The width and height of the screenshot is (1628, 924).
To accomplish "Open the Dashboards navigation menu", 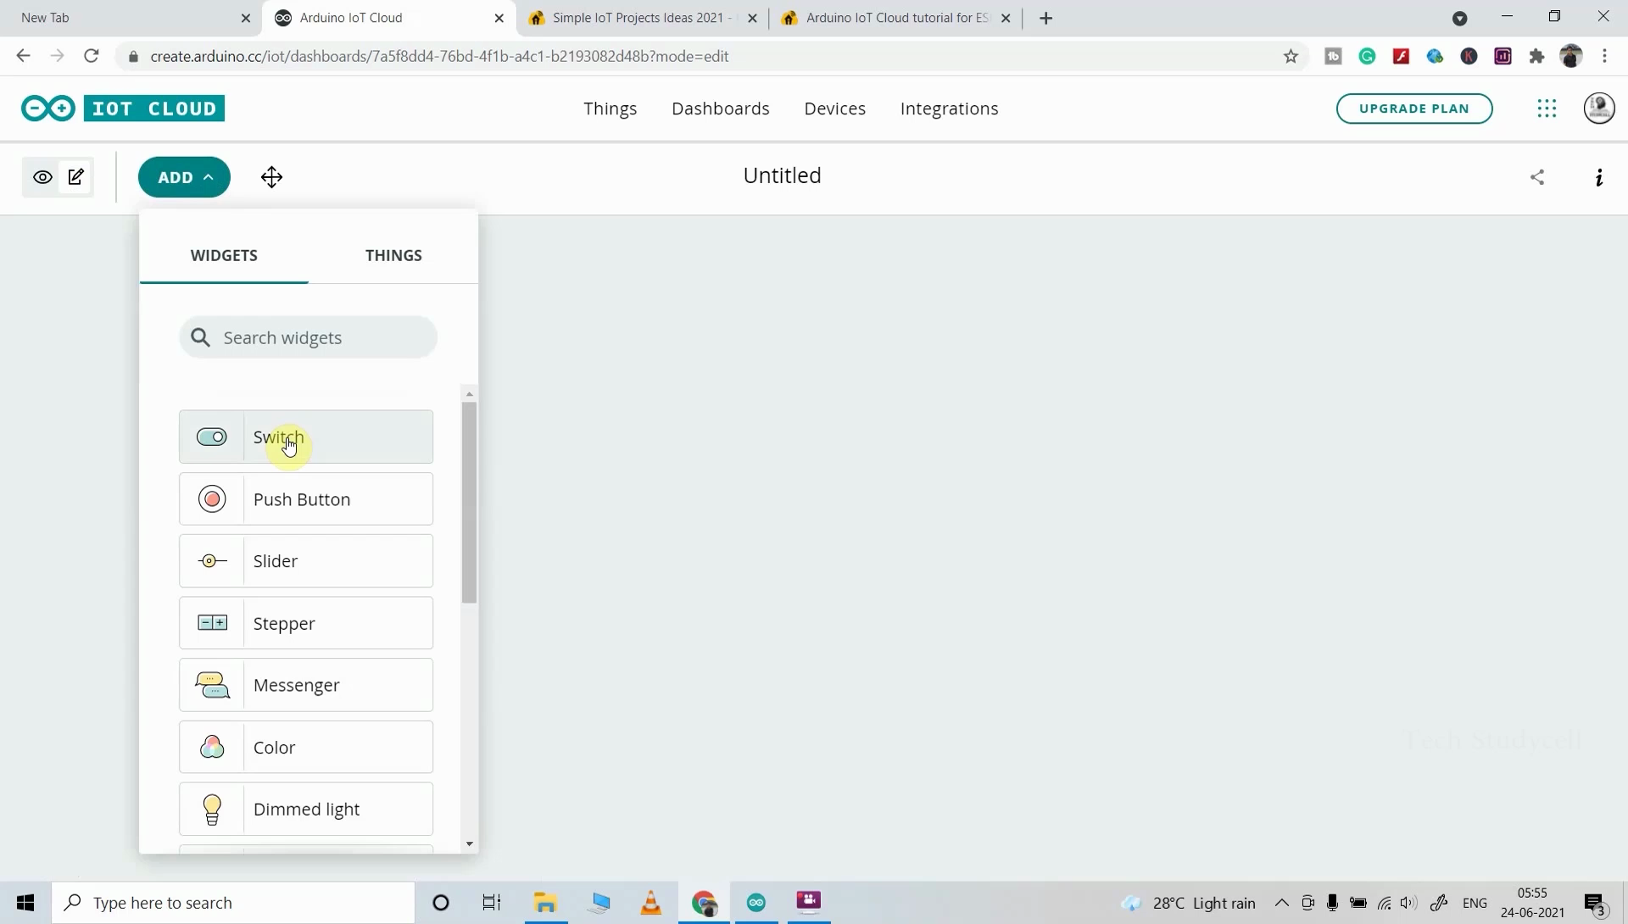I will pyautogui.click(x=720, y=109).
